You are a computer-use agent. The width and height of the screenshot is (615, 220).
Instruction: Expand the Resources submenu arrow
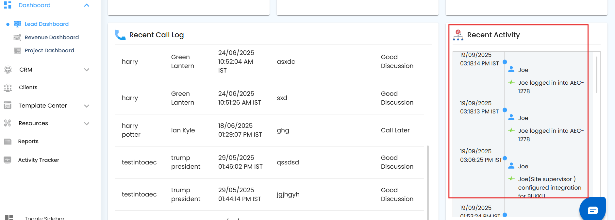(87, 124)
